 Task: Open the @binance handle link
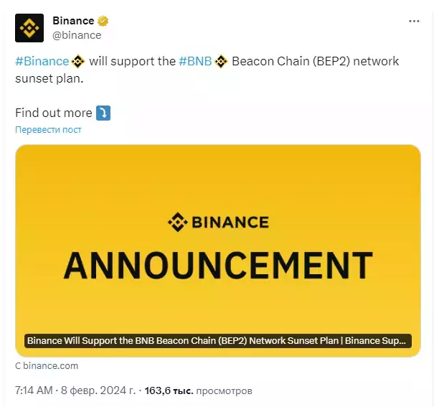point(77,35)
